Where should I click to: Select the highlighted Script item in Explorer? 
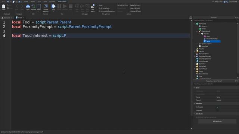pyautogui.click(x=212, y=41)
